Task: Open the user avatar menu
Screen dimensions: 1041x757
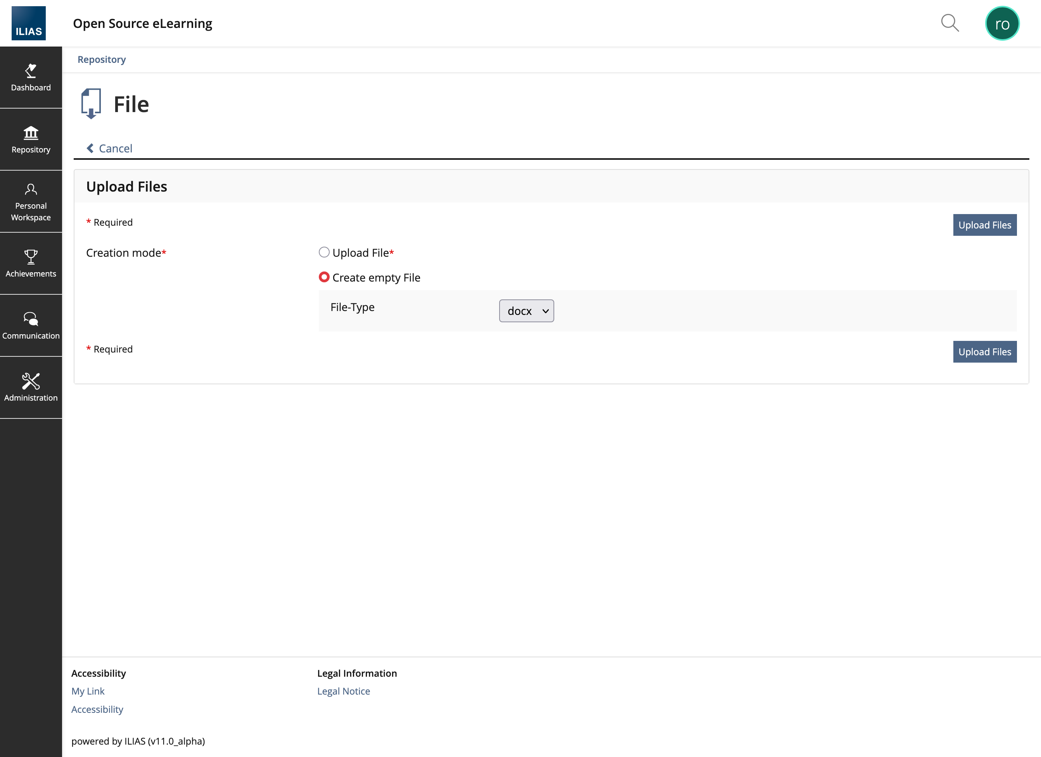Action: pyautogui.click(x=1001, y=23)
